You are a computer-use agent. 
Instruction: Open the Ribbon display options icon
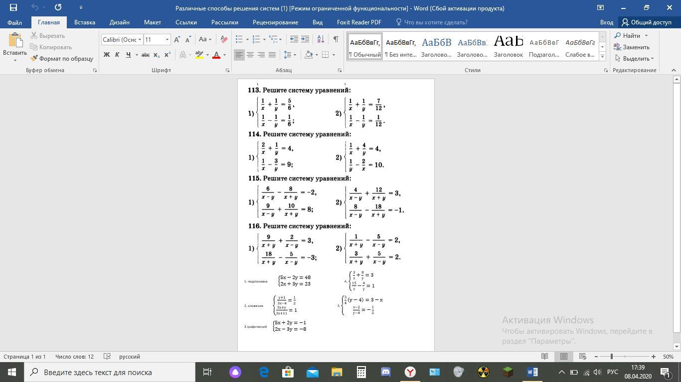(x=600, y=7)
